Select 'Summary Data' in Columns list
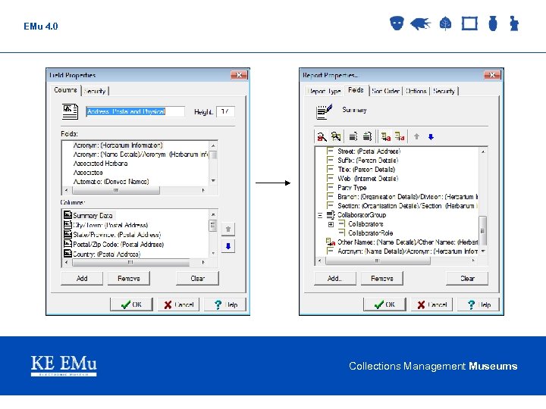Image resolution: width=546 pixels, height=409 pixels. coord(93,215)
